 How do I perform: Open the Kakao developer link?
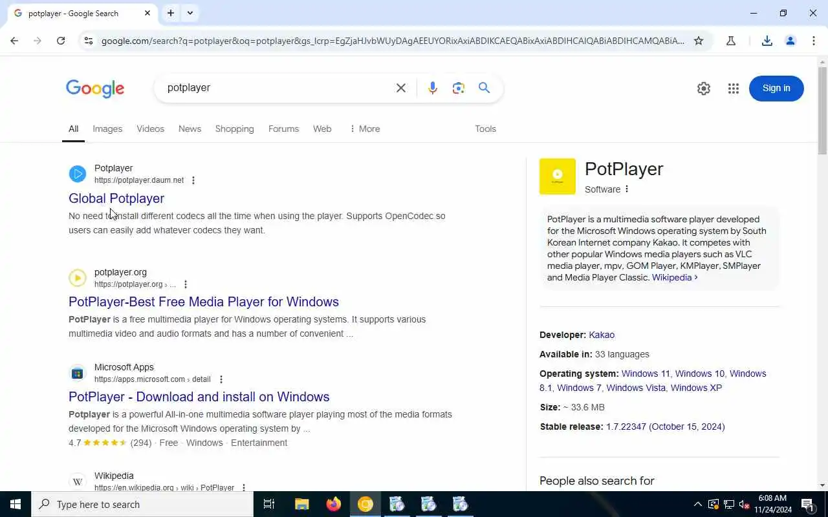pos(602,335)
